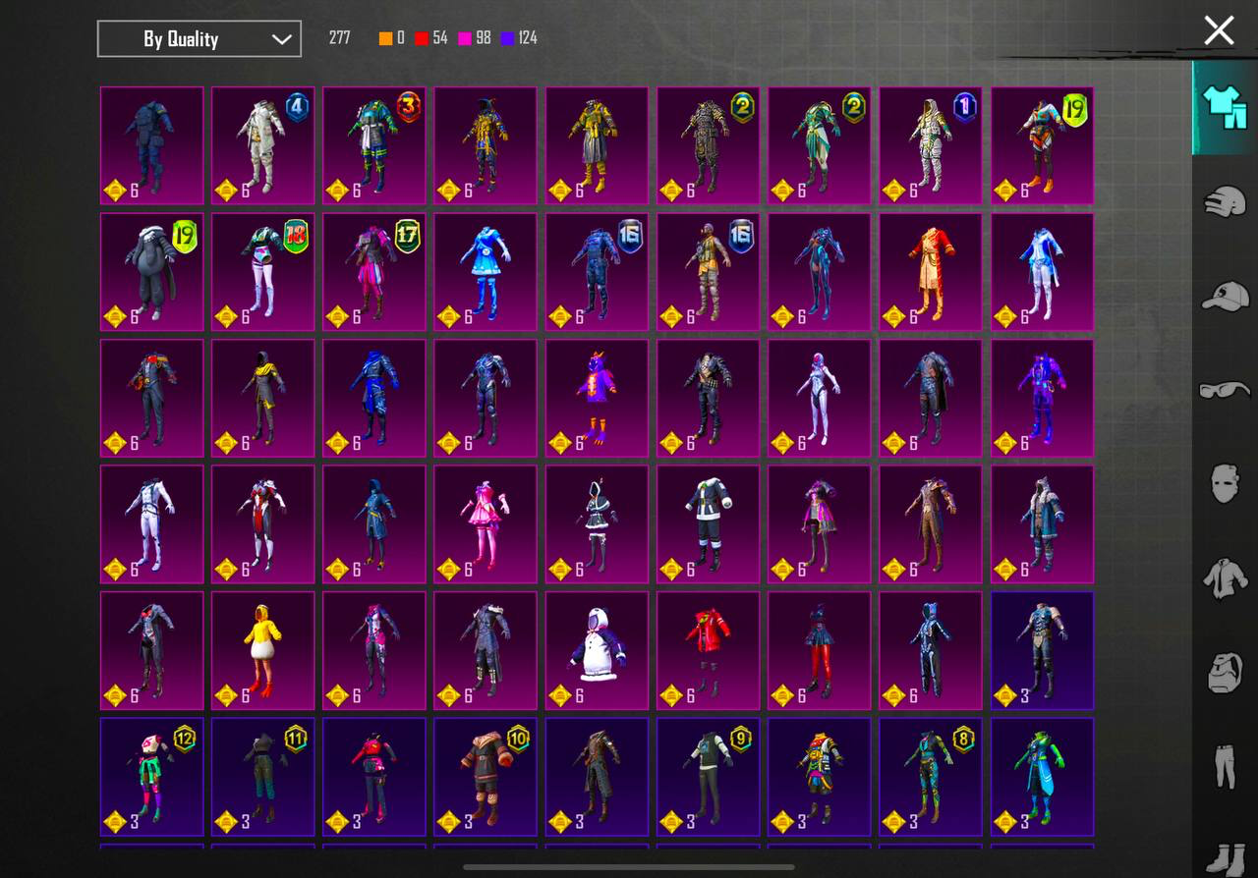Select the black baggy outfit with badge 19
The width and height of the screenshot is (1258, 878).
[x=152, y=271]
